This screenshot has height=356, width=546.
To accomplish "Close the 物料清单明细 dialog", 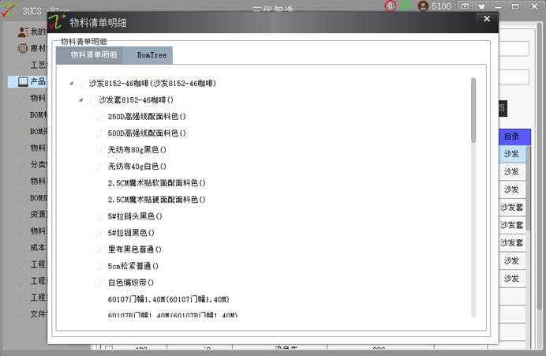I will click(x=487, y=19).
